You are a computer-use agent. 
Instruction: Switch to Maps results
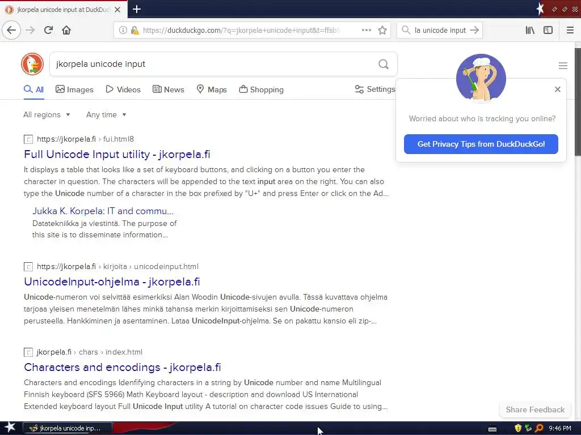point(212,89)
